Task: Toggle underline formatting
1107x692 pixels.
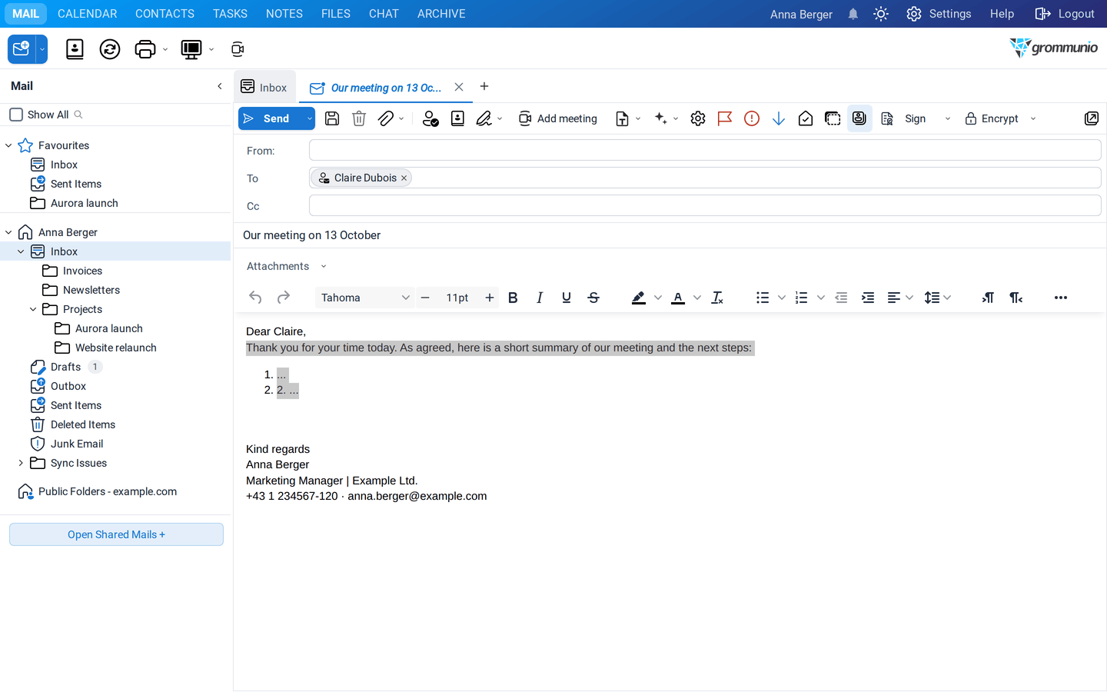Action: [x=567, y=298]
